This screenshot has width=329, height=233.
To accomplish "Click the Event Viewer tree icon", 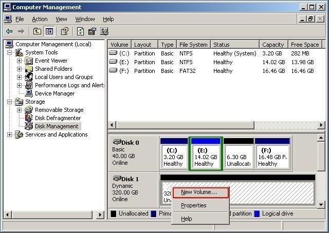I will [x=29, y=61].
